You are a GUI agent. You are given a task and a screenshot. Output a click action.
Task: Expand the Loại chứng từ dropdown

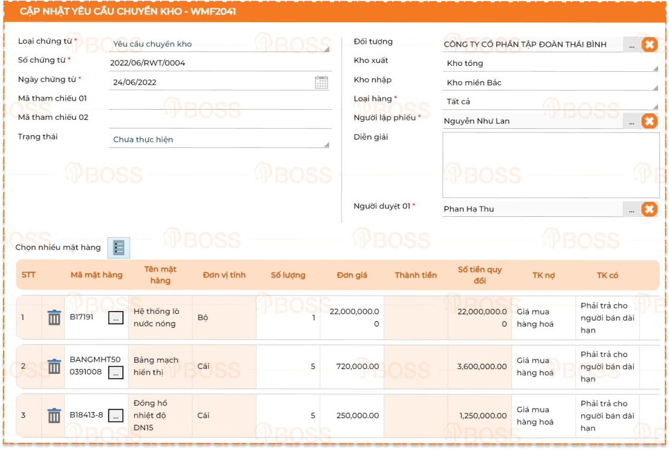(x=219, y=44)
